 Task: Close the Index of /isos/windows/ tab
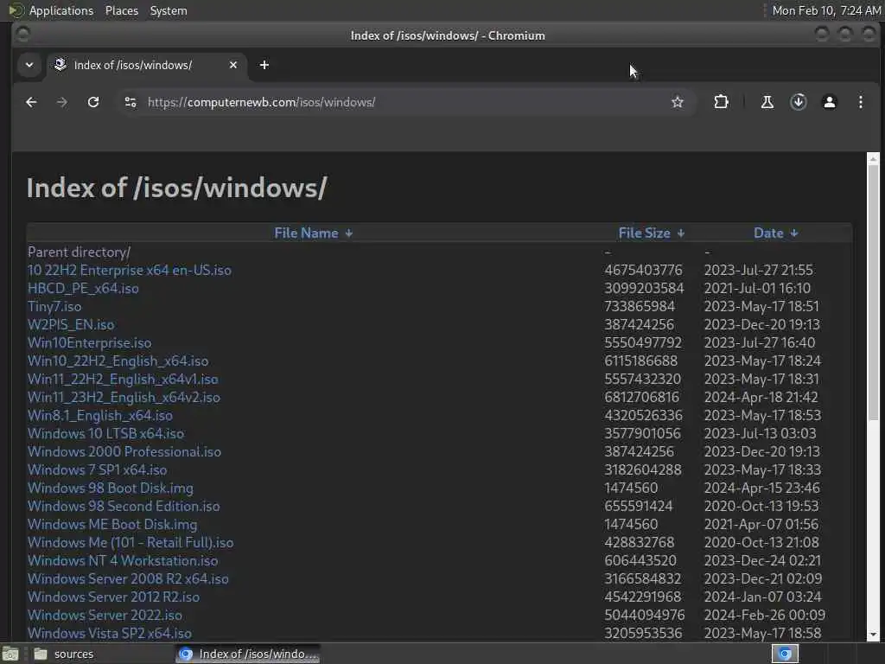pyautogui.click(x=233, y=65)
